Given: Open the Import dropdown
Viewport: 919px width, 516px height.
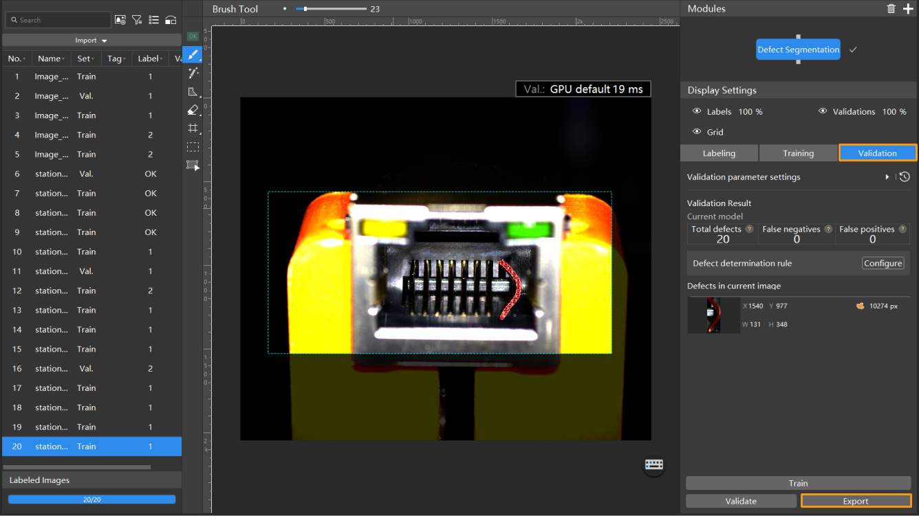Looking at the screenshot, I should [91, 40].
